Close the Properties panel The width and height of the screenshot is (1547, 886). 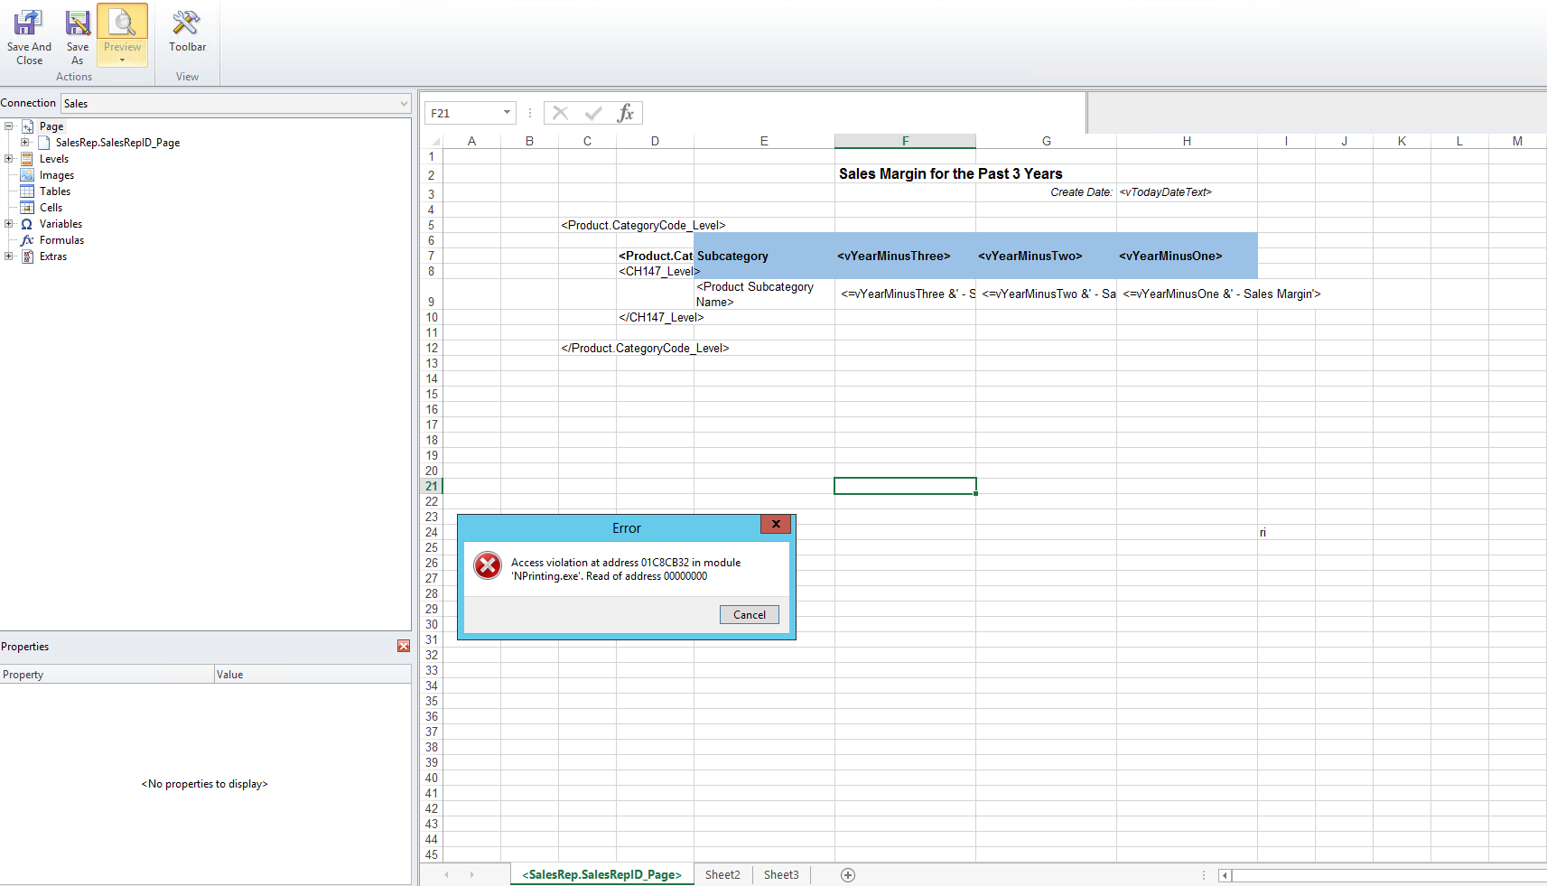tap(404, 646)
